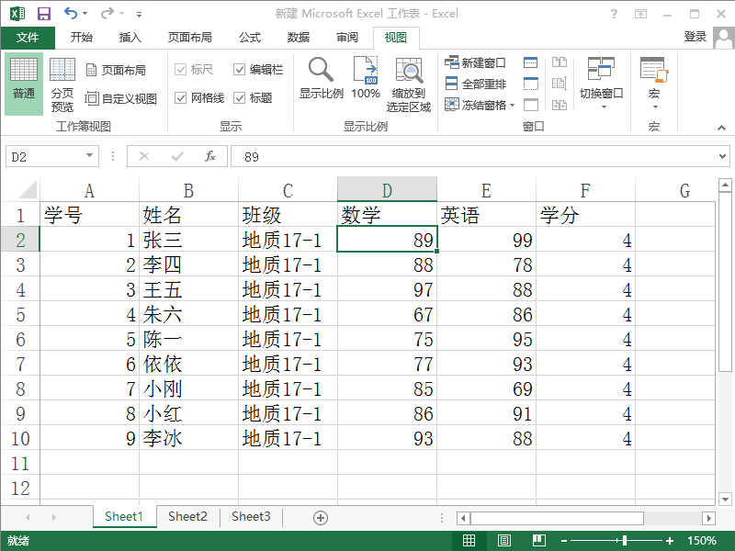The width and height of the screenshot is (735, 551).
Task: Click the Unhide window icon
Action: (x=531, y=105)
